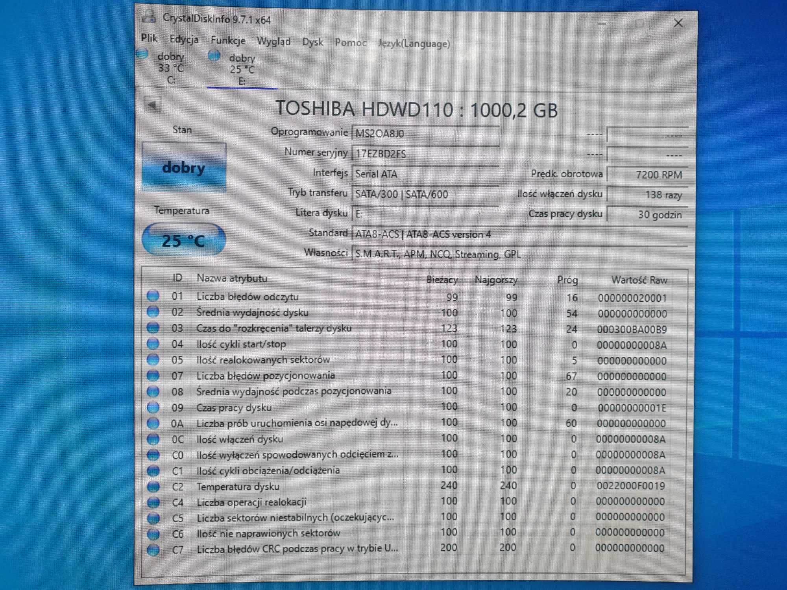Click status dot for attribute 05
The height and width of the screenshot is (590, 787).
pyautogui.click(x=153, y=359)
